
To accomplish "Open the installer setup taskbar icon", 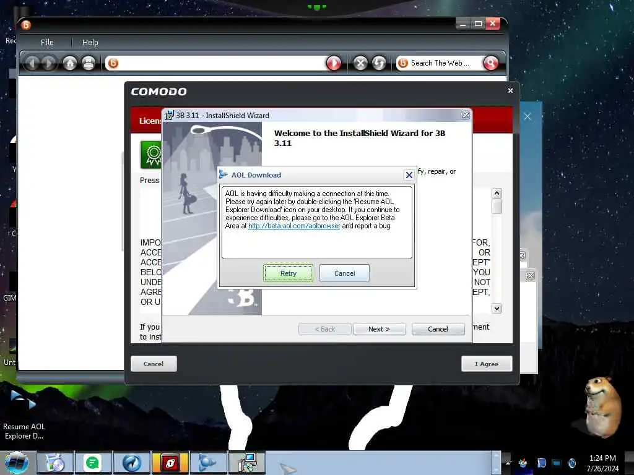I will 246,463.
